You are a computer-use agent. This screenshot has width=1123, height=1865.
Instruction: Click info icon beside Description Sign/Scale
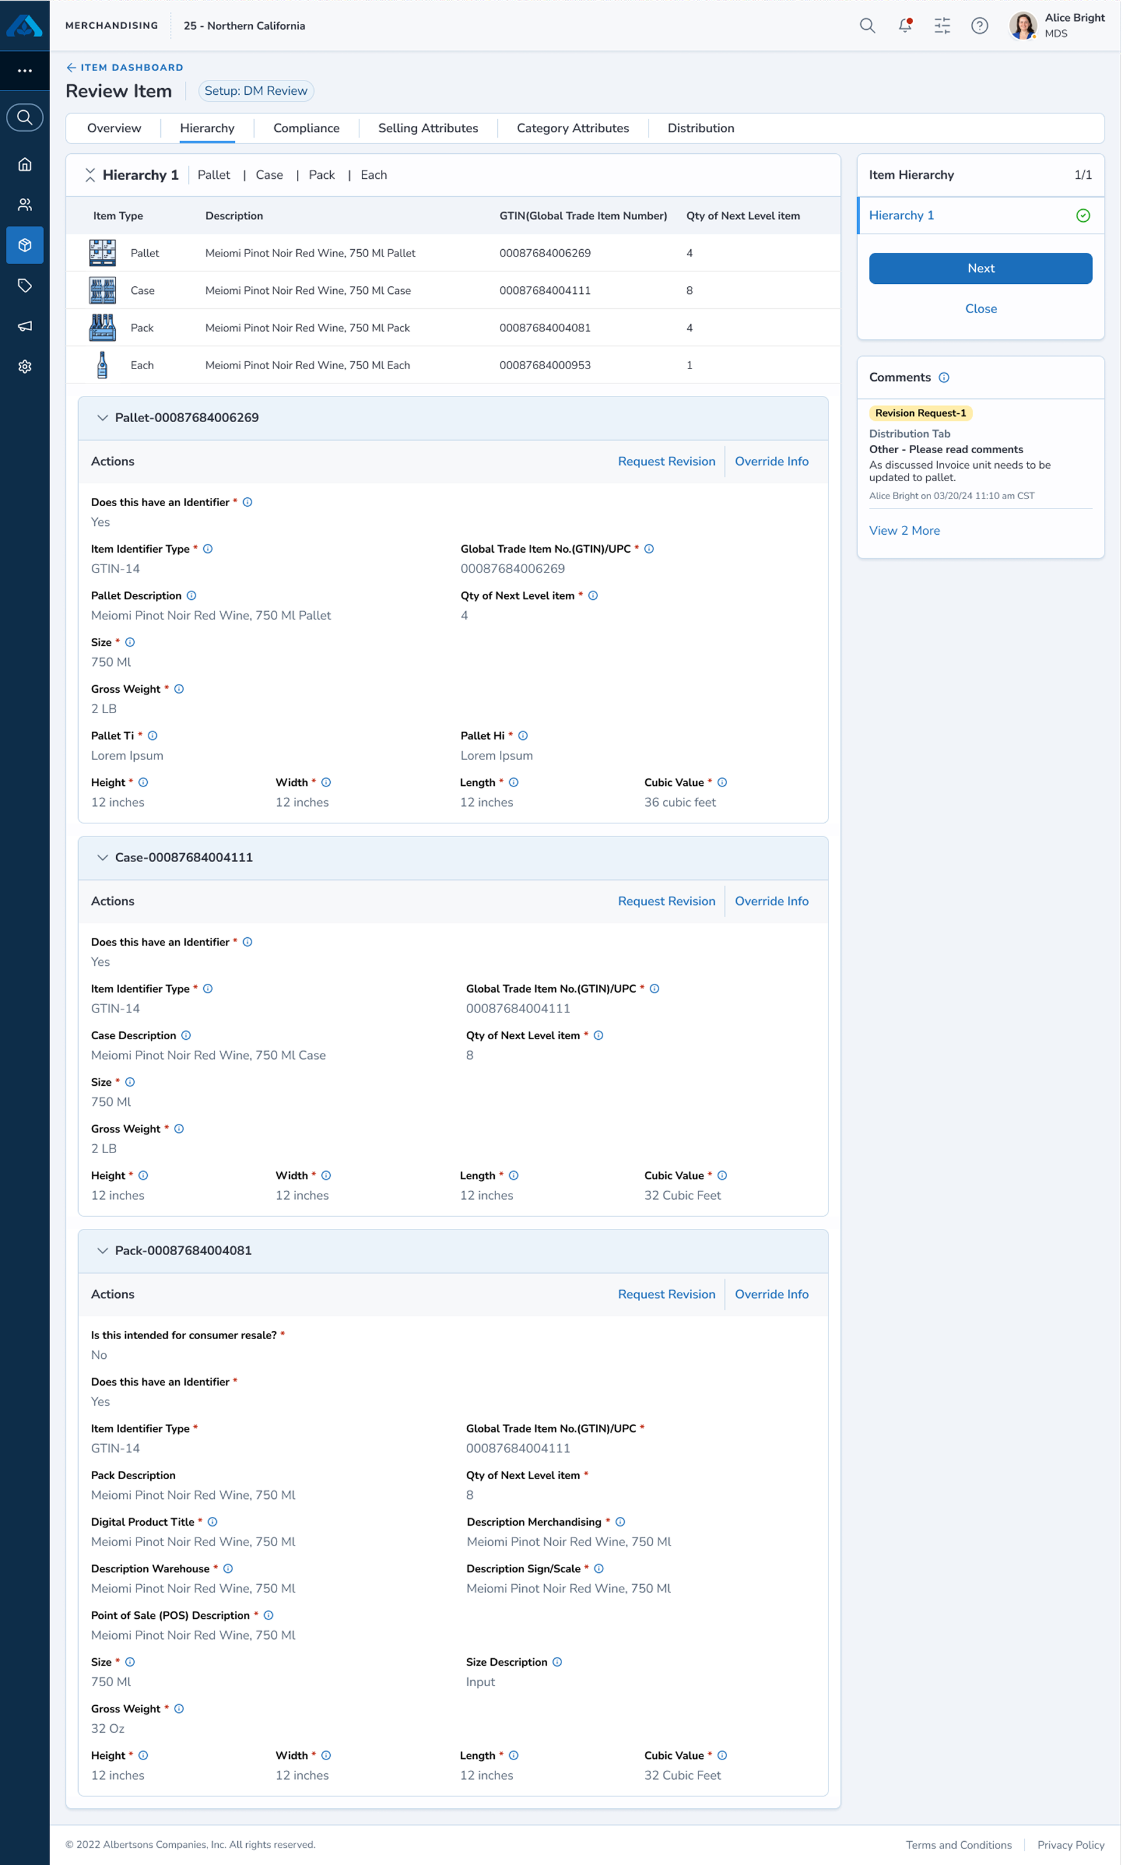pyautogui.click(x=599, y=1569)
